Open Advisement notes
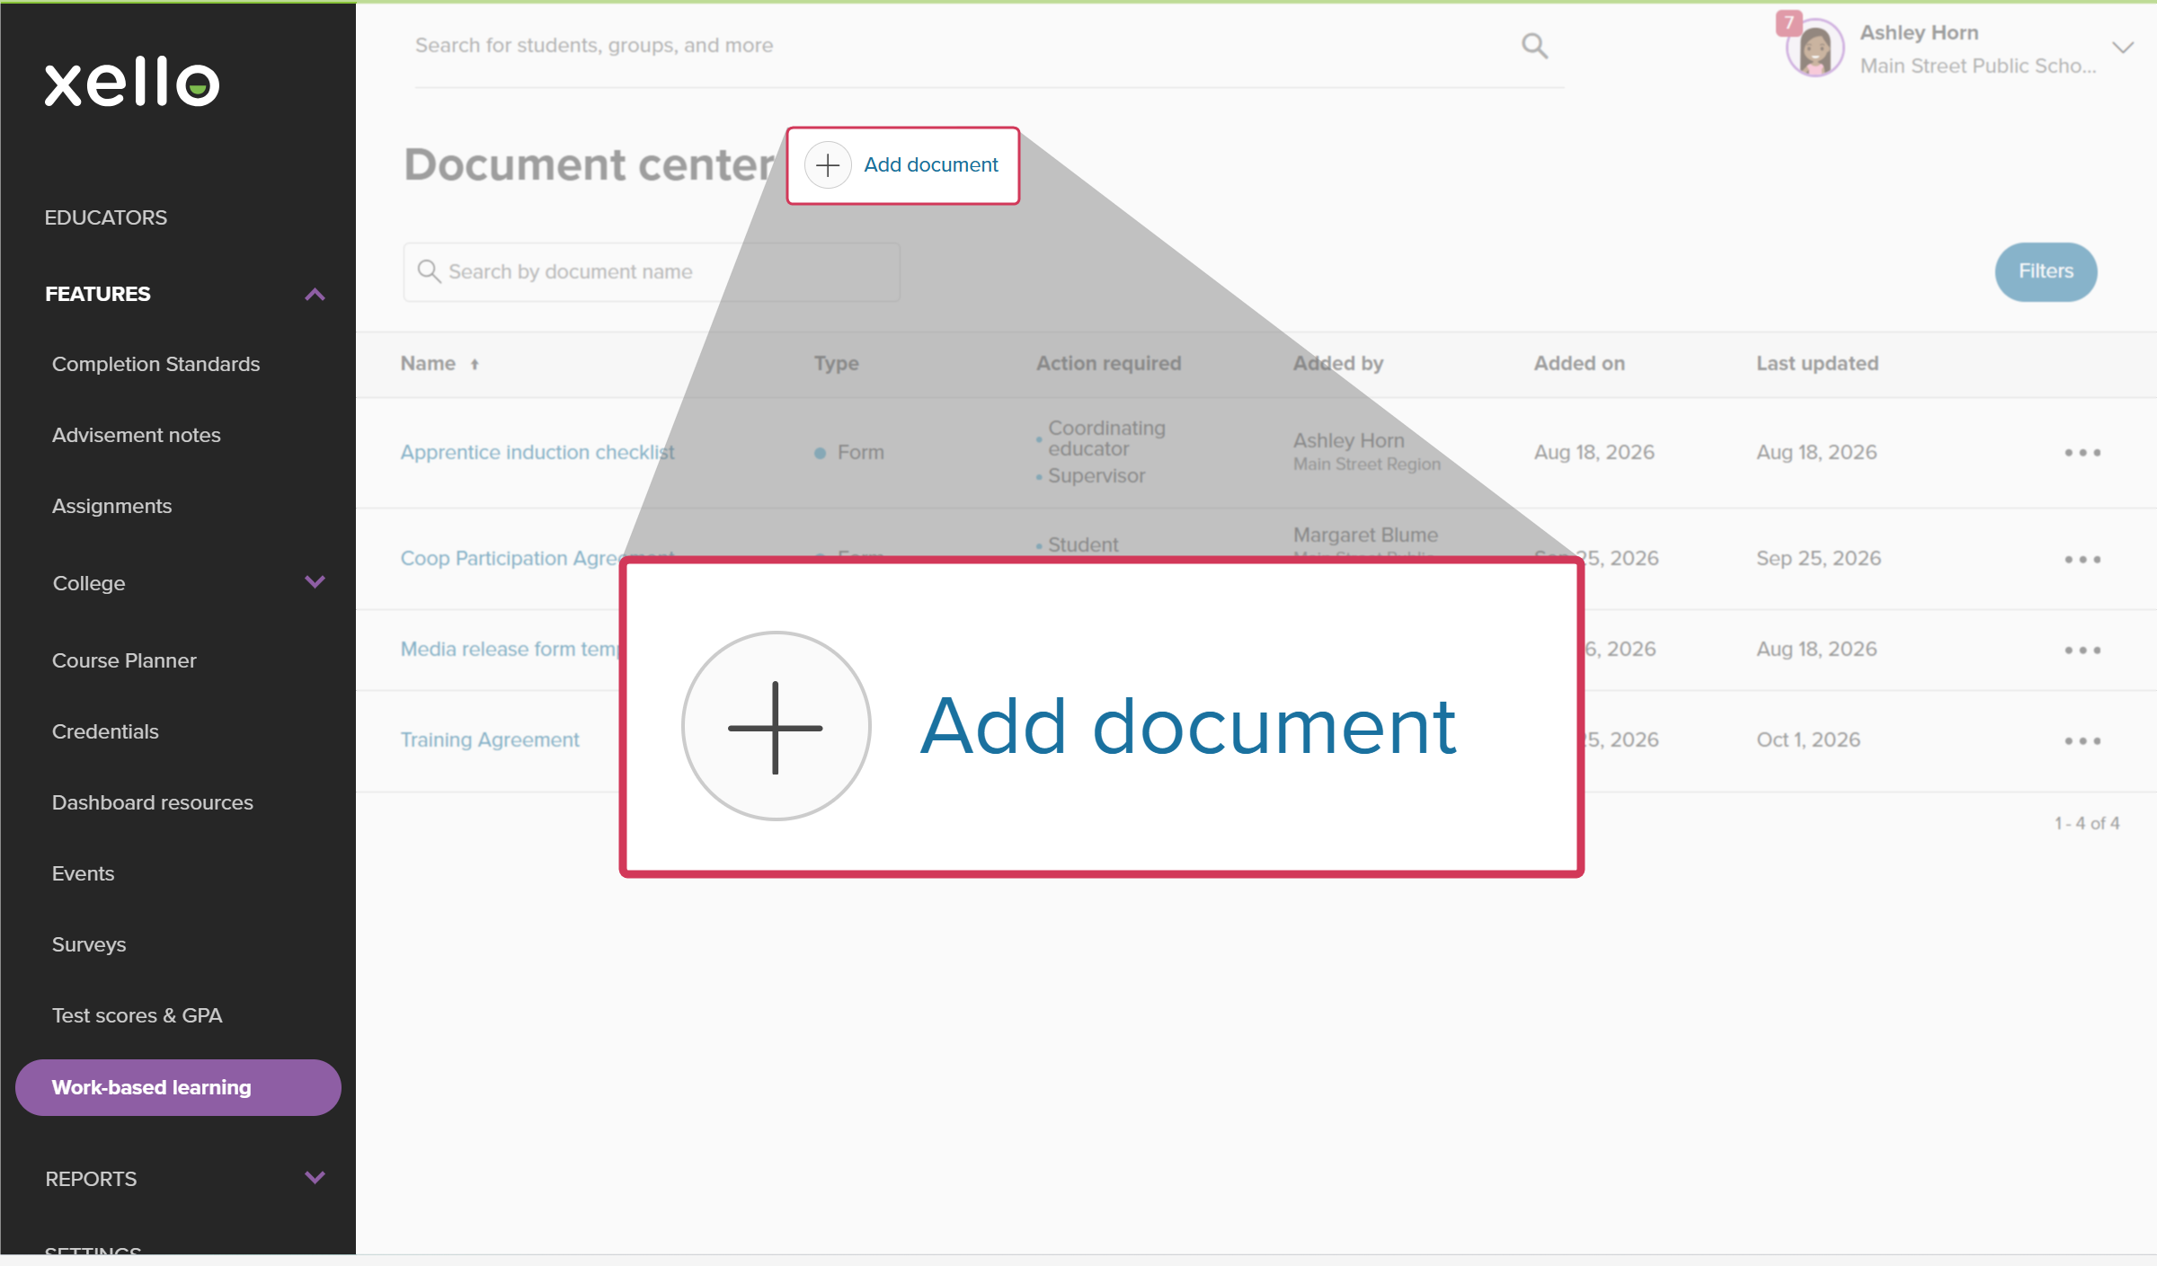This screenshot has width=2157, height=1266. tap(136, 436)
